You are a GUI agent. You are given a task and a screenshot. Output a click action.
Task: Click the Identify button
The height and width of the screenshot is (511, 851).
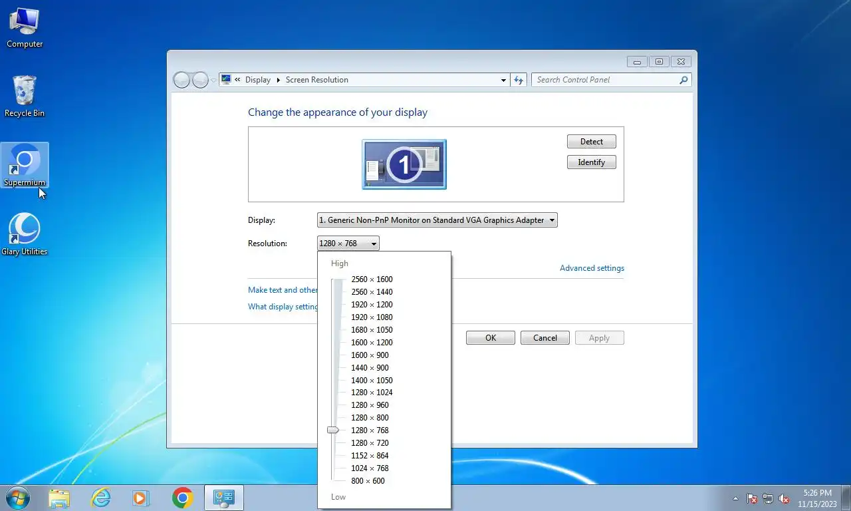(x=592, y=162)
